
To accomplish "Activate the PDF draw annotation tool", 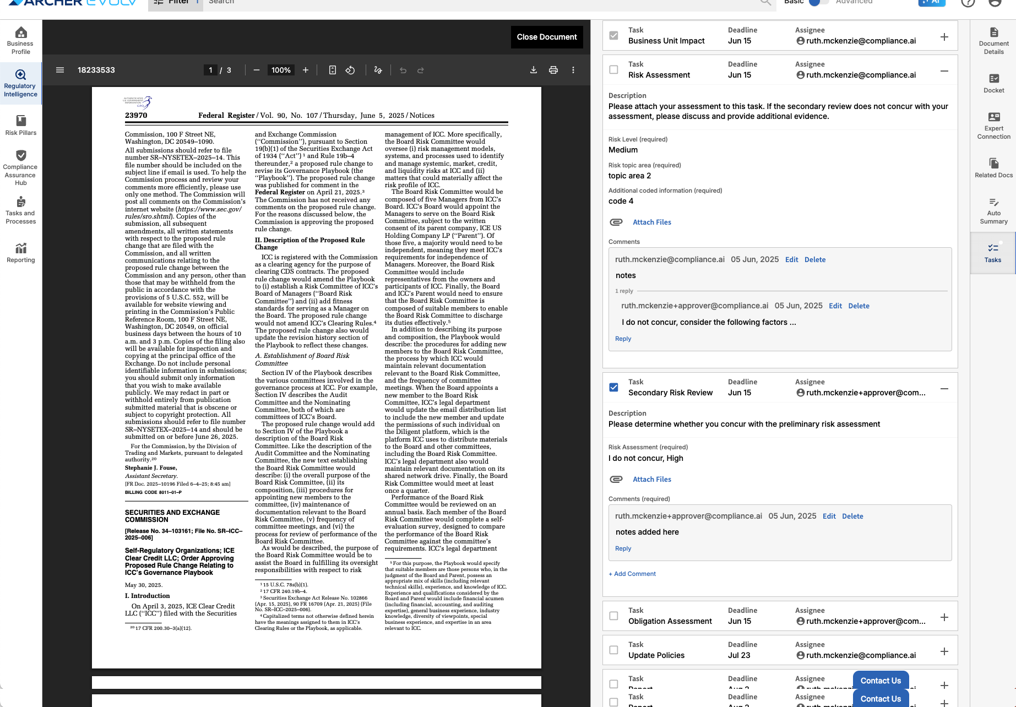I will (x=378, y=70).
